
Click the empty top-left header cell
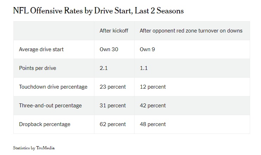[x=54, y=31]
